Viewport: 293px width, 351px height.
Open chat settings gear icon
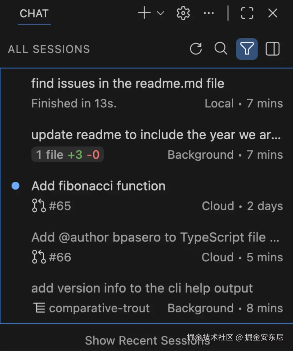pos(183,13)
